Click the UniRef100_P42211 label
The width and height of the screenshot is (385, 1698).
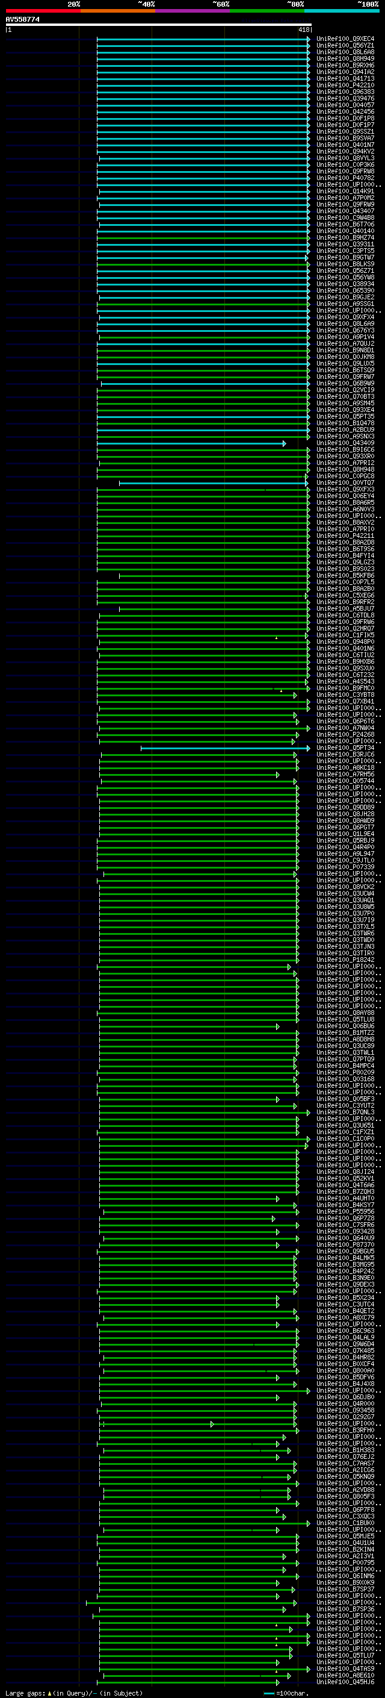(x=345, y=535)
